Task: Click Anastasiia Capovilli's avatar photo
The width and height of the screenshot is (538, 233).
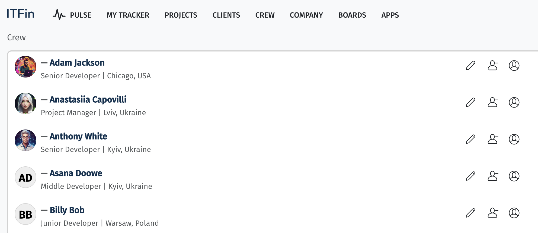Action: click(x=25, y=103)
